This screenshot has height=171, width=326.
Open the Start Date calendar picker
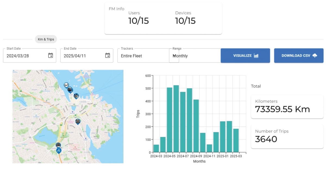[x=51, y=56]
